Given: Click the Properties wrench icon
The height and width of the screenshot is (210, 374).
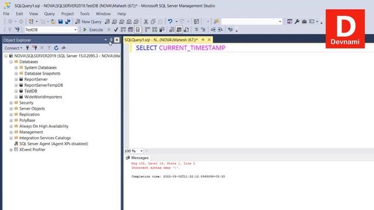Looking at the screenshot, I should pyautogui.click(x=297, y=22).
